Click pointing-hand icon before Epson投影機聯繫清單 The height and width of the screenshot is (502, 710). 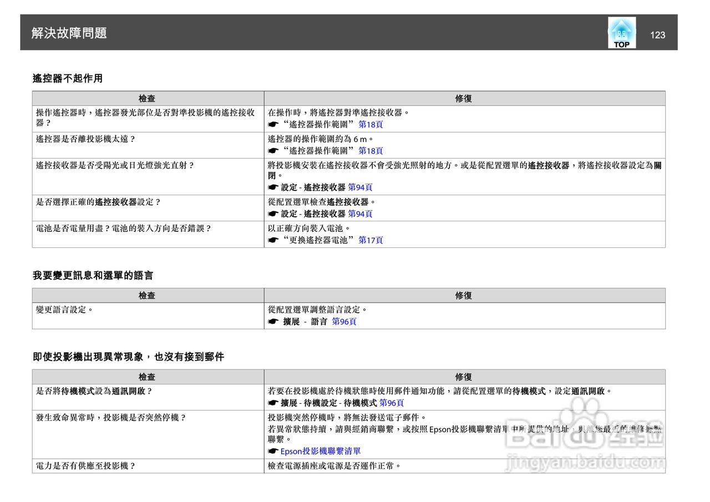[x=273, y=452]
